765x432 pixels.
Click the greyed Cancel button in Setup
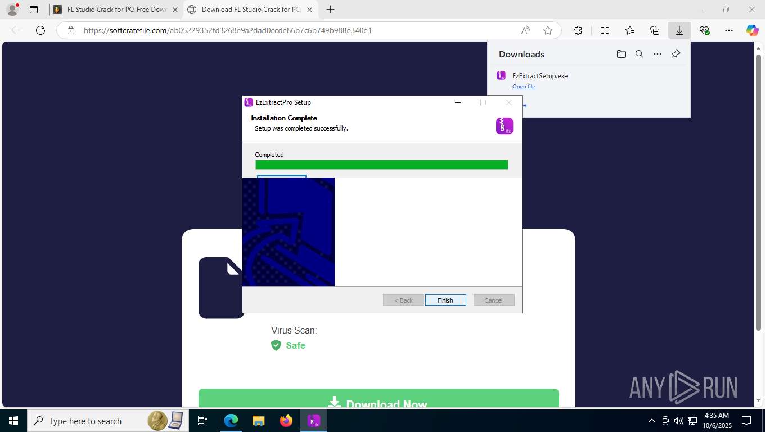click(493, 300)
